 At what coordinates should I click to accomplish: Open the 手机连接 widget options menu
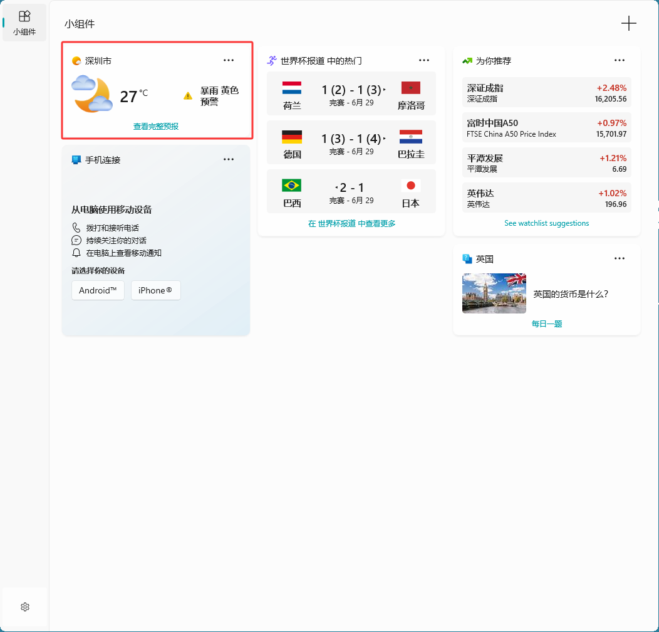pos(229,159)
